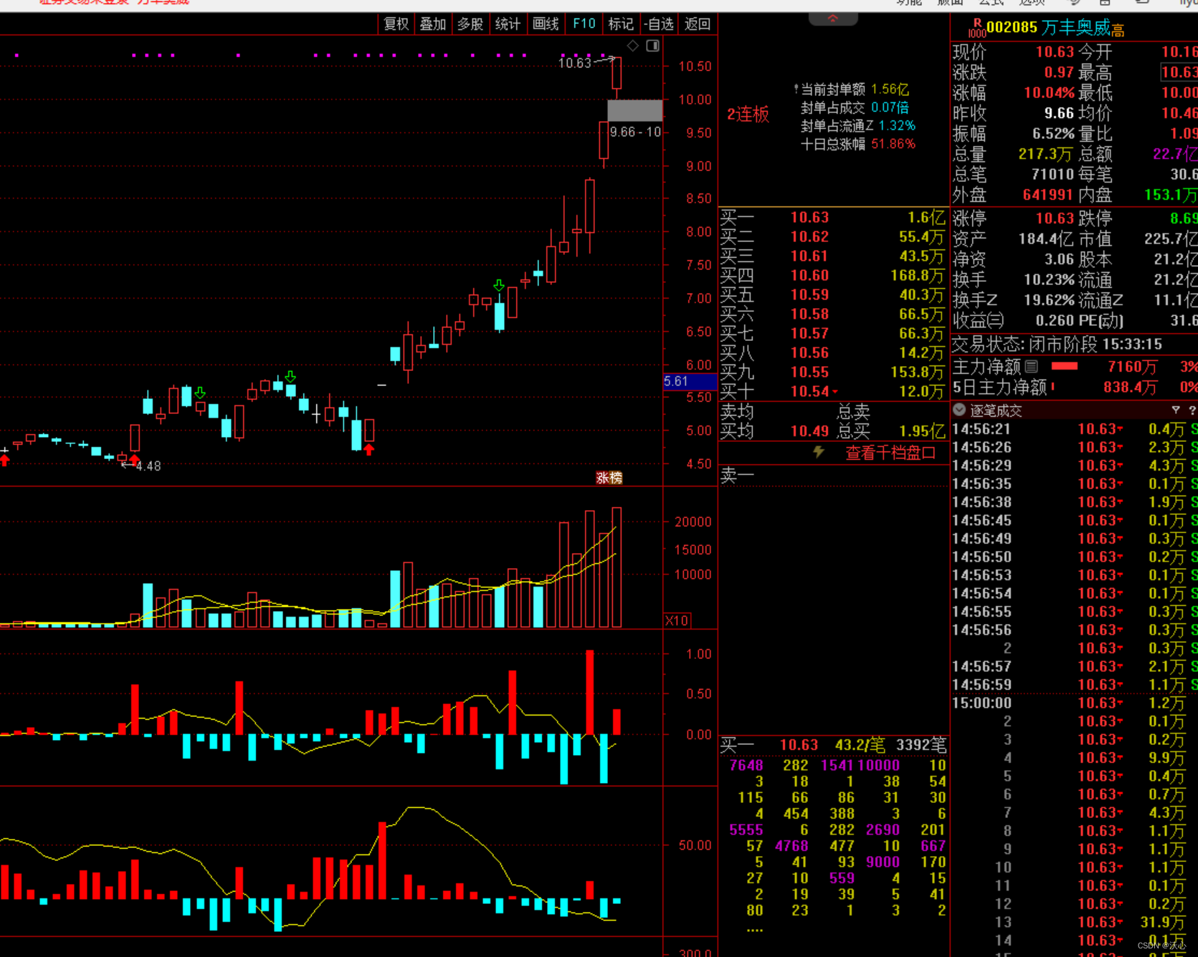Click the 涨榜 badge on the chart

(x=609, y=478)
